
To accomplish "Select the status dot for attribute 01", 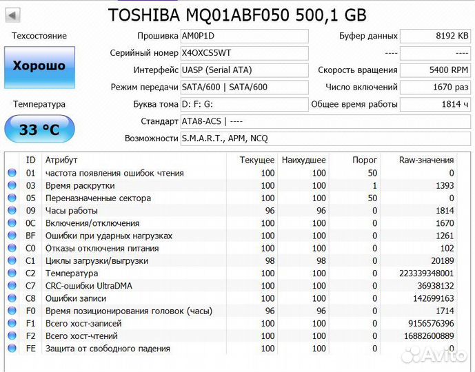I will [x=12, y=173].
